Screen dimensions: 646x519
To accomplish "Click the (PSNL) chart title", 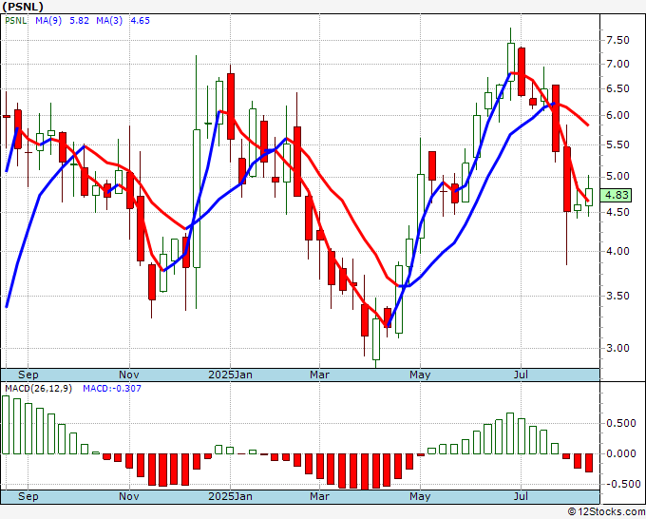I will coord(23,7).
